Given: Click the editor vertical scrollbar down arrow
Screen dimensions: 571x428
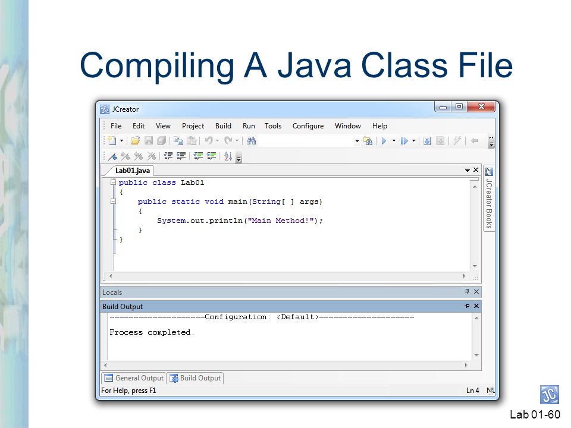Looking at the screenshot, I should pos(475,266).
